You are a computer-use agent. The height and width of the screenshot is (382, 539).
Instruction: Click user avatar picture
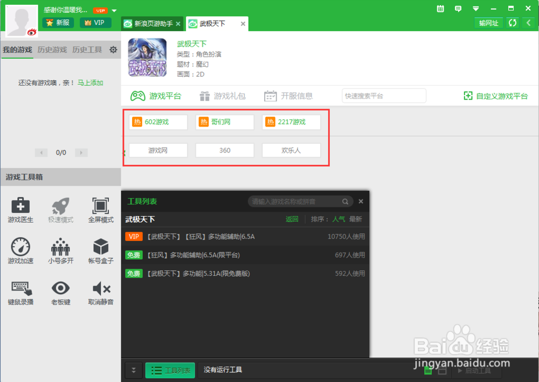click(x=22, y=20)
